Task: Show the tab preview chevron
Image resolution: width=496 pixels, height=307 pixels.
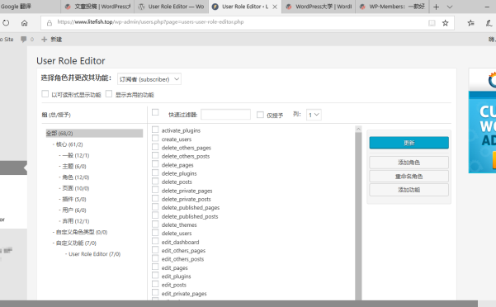Action: pyautogui.click(x=450, y=7)
